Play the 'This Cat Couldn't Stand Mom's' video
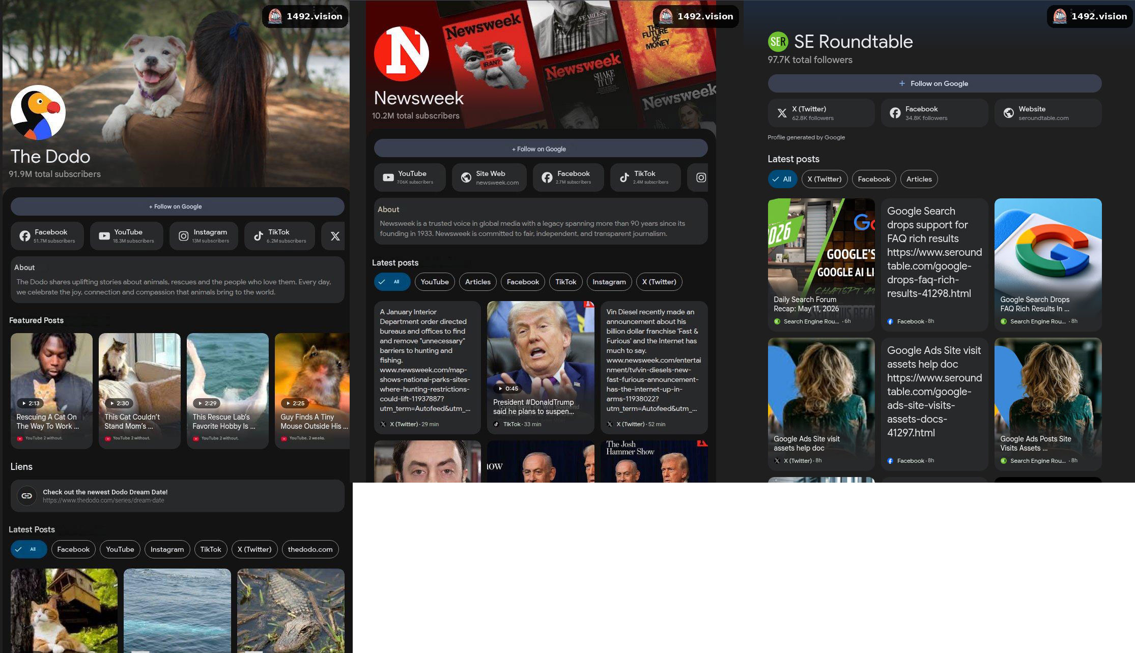The width and height of the screenshot is (1135, 653). 139,391
